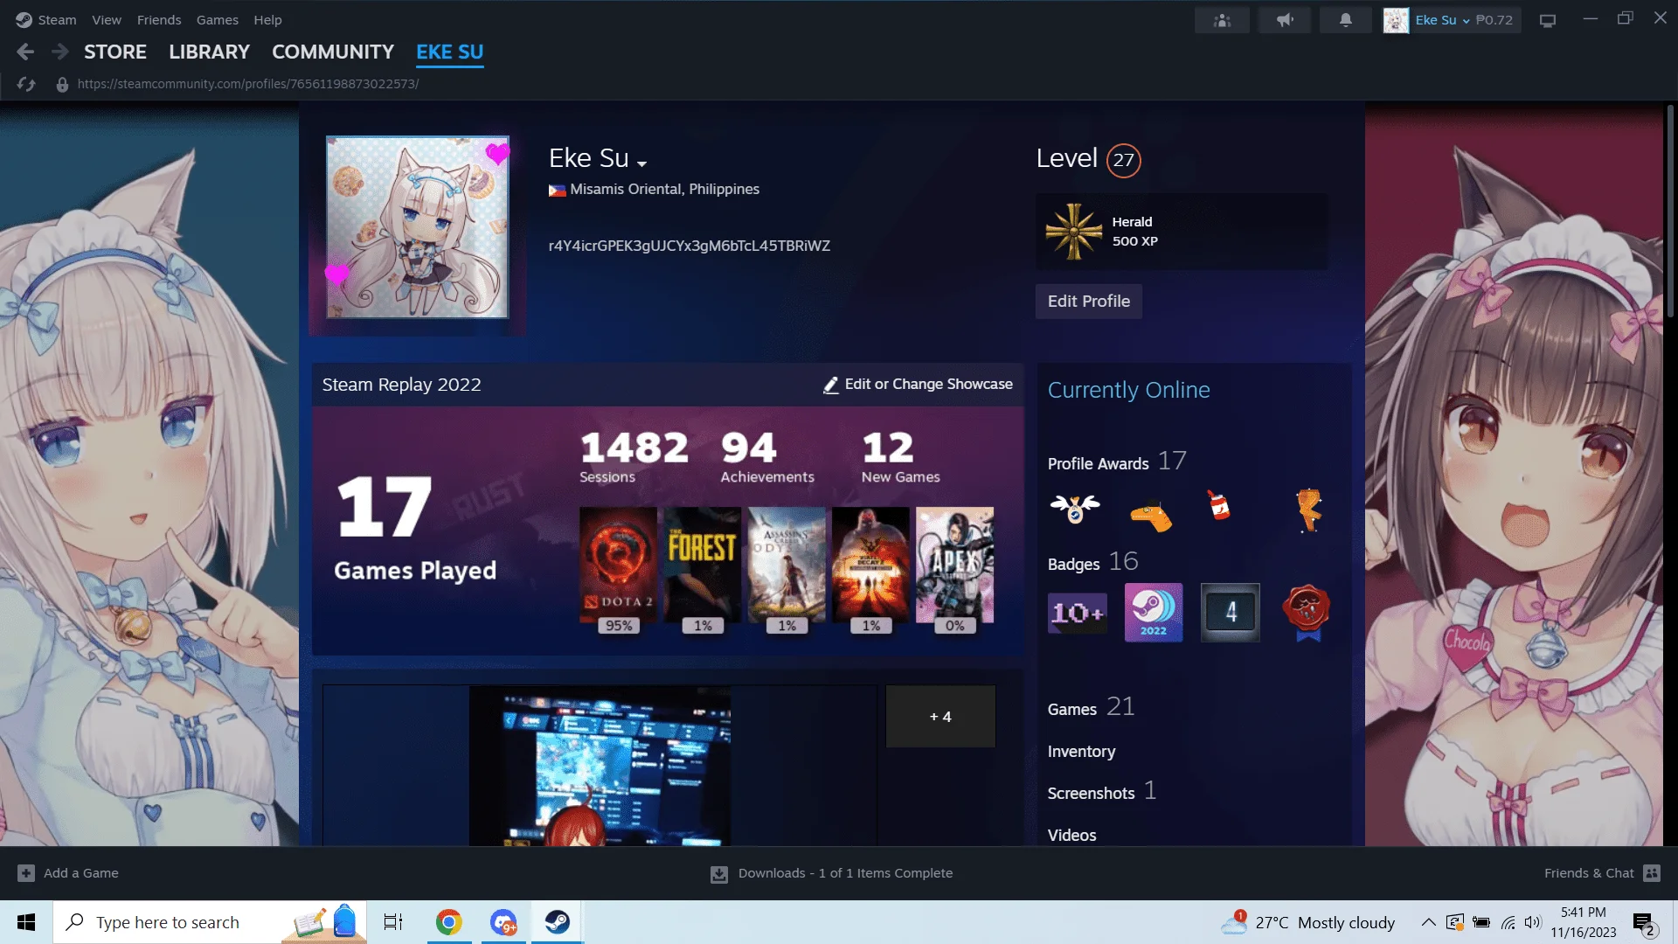The height and width of the screenshot is (944, 1678).
Task: Open the notifications bell
Action: [x=1346, y=20]
